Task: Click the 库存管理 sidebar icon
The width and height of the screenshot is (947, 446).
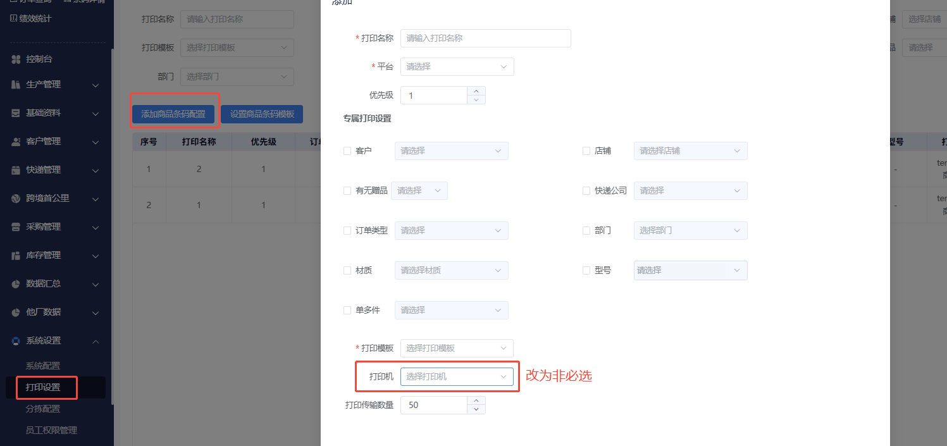Action: 16,256
